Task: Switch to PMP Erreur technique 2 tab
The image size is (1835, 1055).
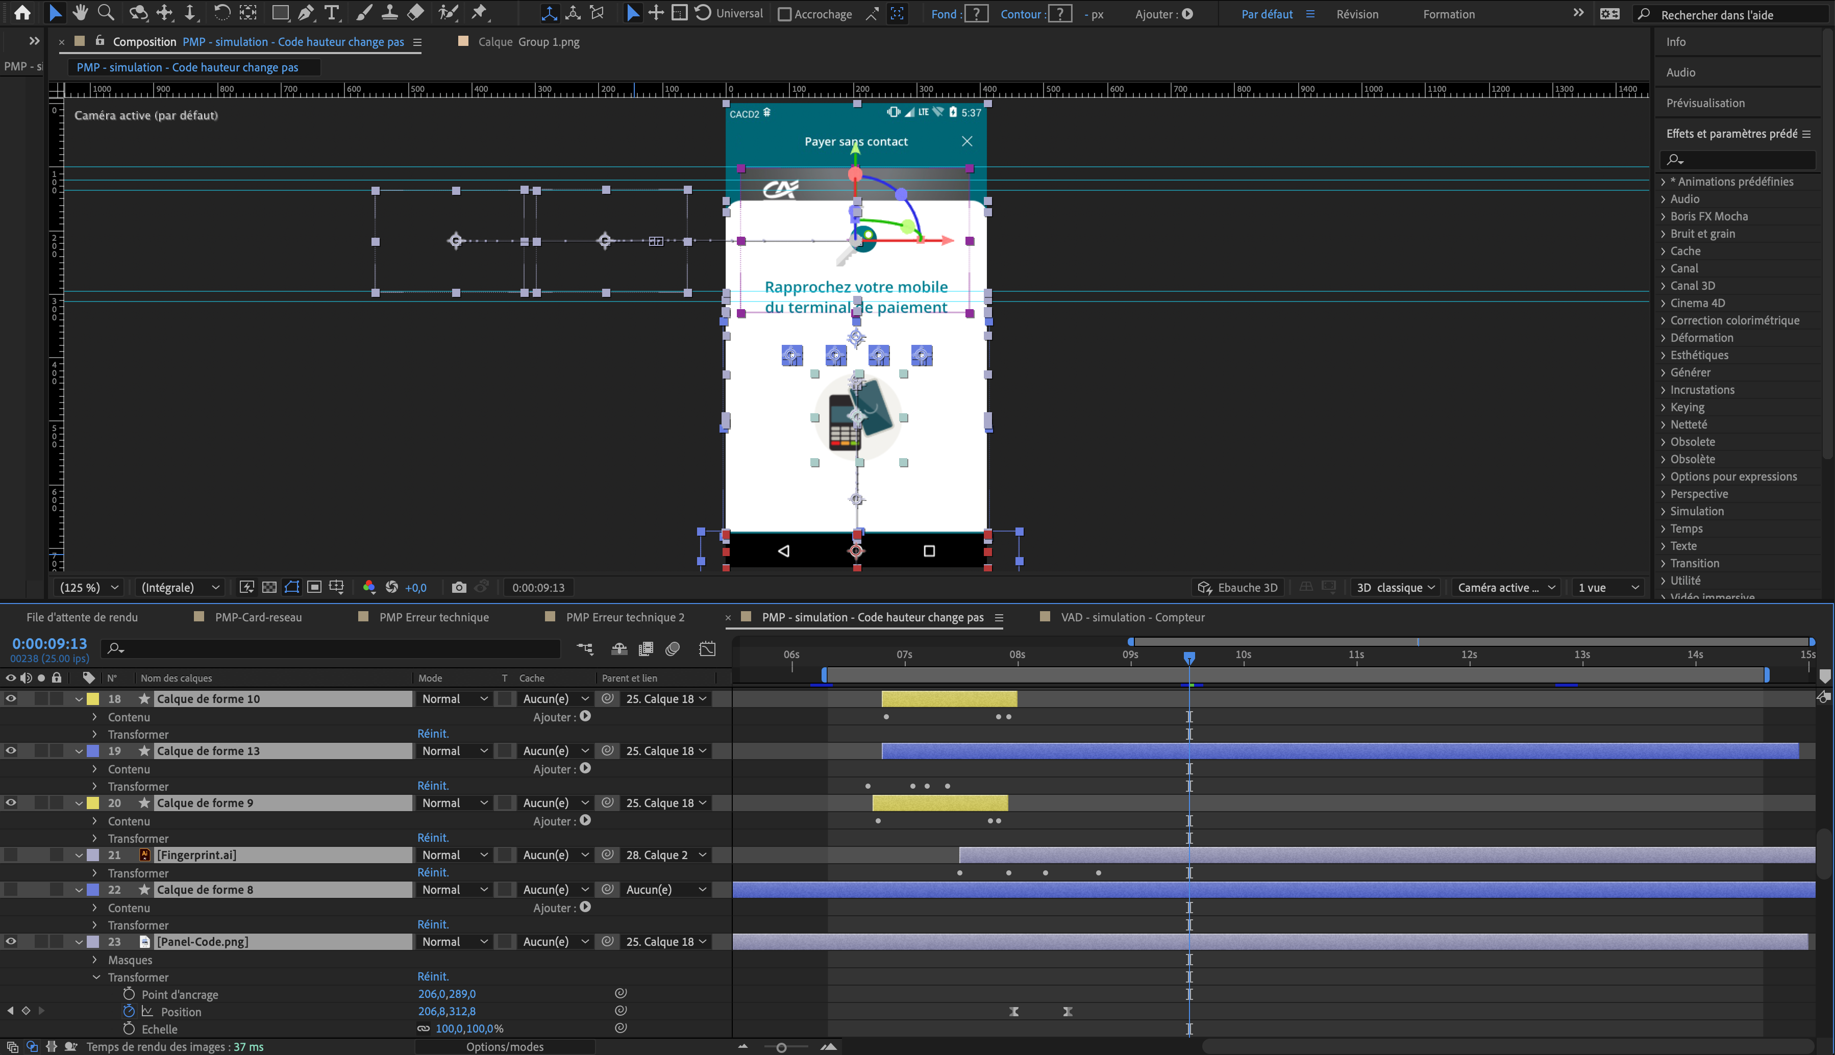Action: 625,617
